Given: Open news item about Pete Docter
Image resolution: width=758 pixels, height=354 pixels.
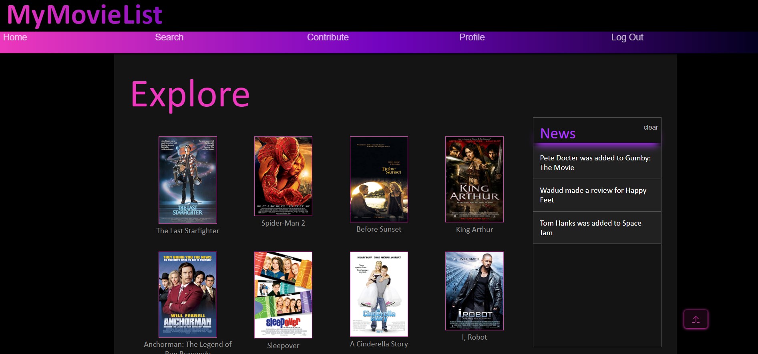Looking at the screenshot, I should click(597, 163).
